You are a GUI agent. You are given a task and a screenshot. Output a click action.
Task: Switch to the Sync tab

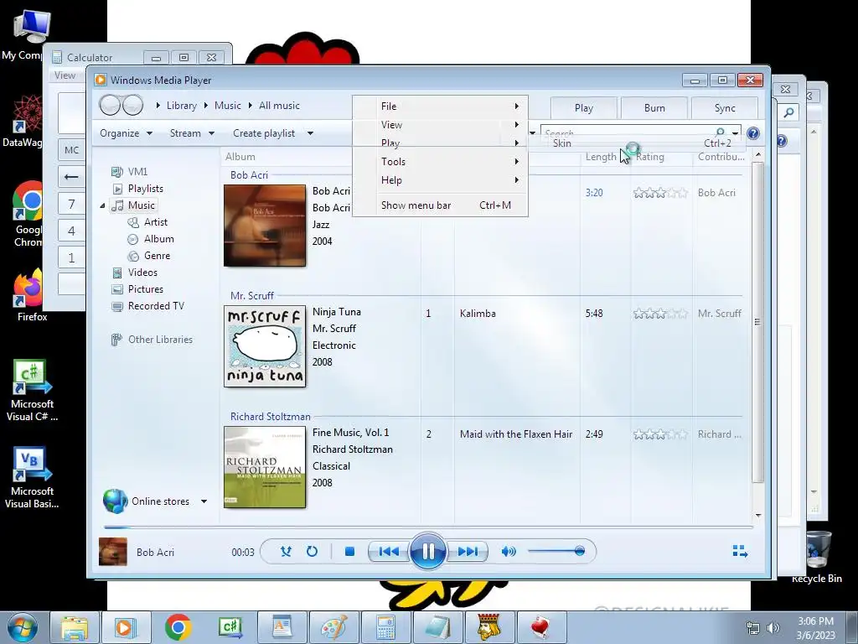point(725,108)
